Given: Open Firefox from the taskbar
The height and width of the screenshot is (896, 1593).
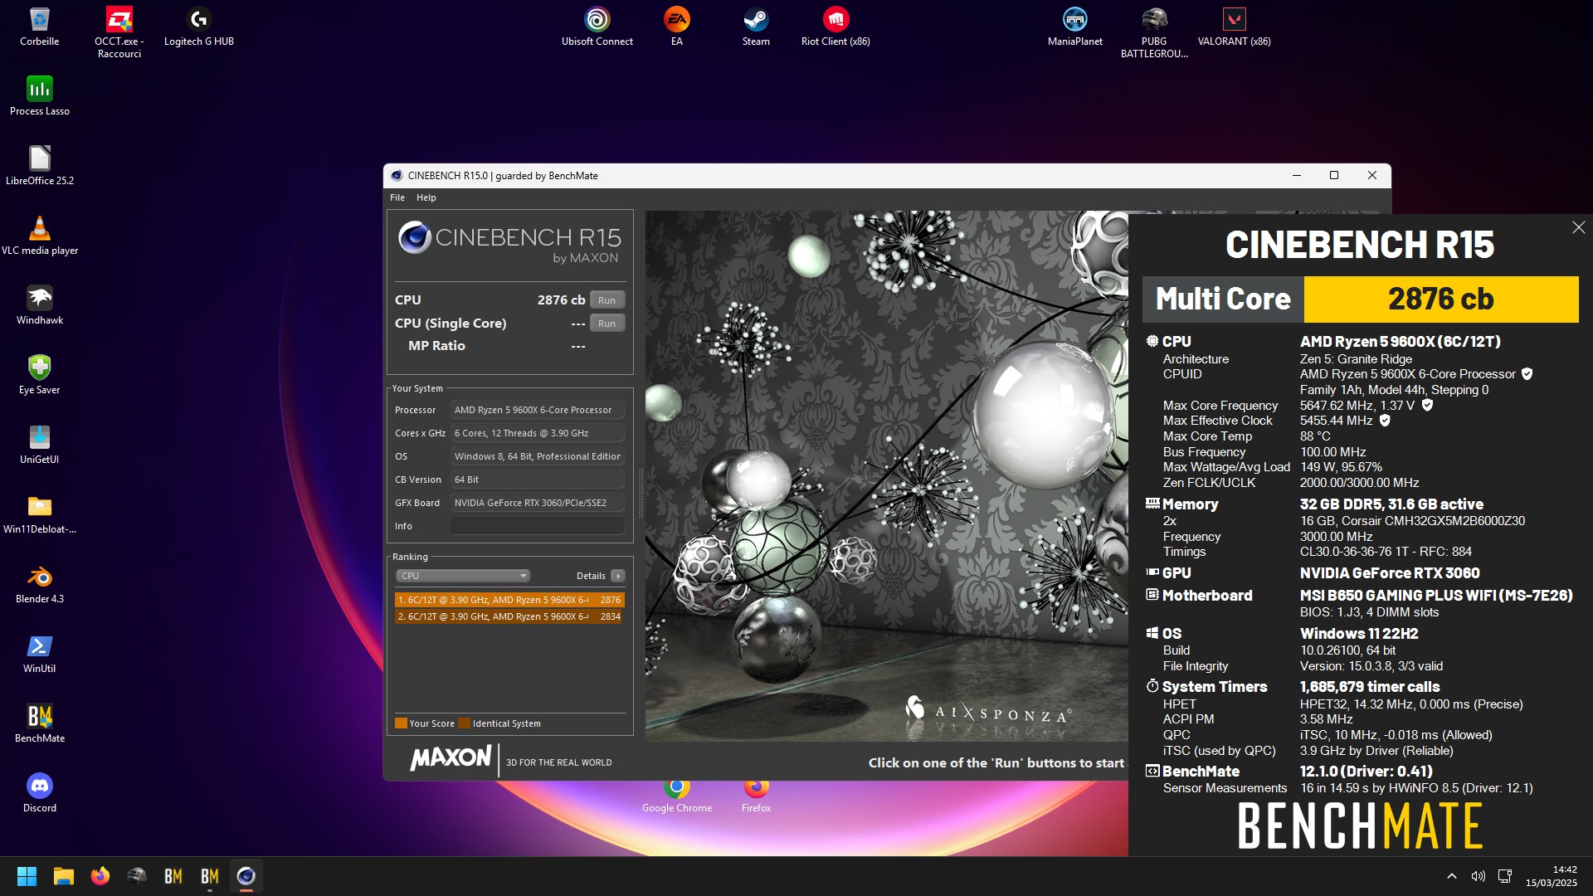Looking at the screenshot, I should (100, 876).
